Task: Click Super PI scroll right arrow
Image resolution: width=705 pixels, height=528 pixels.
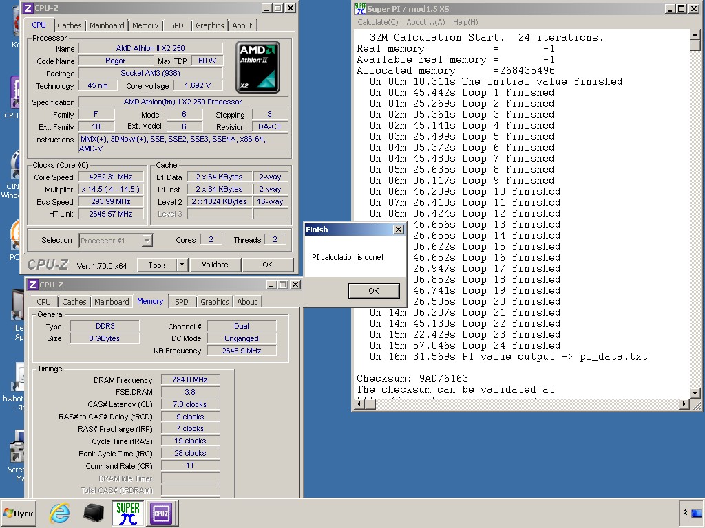Action: pyautogui.click(x=684, y=404)
